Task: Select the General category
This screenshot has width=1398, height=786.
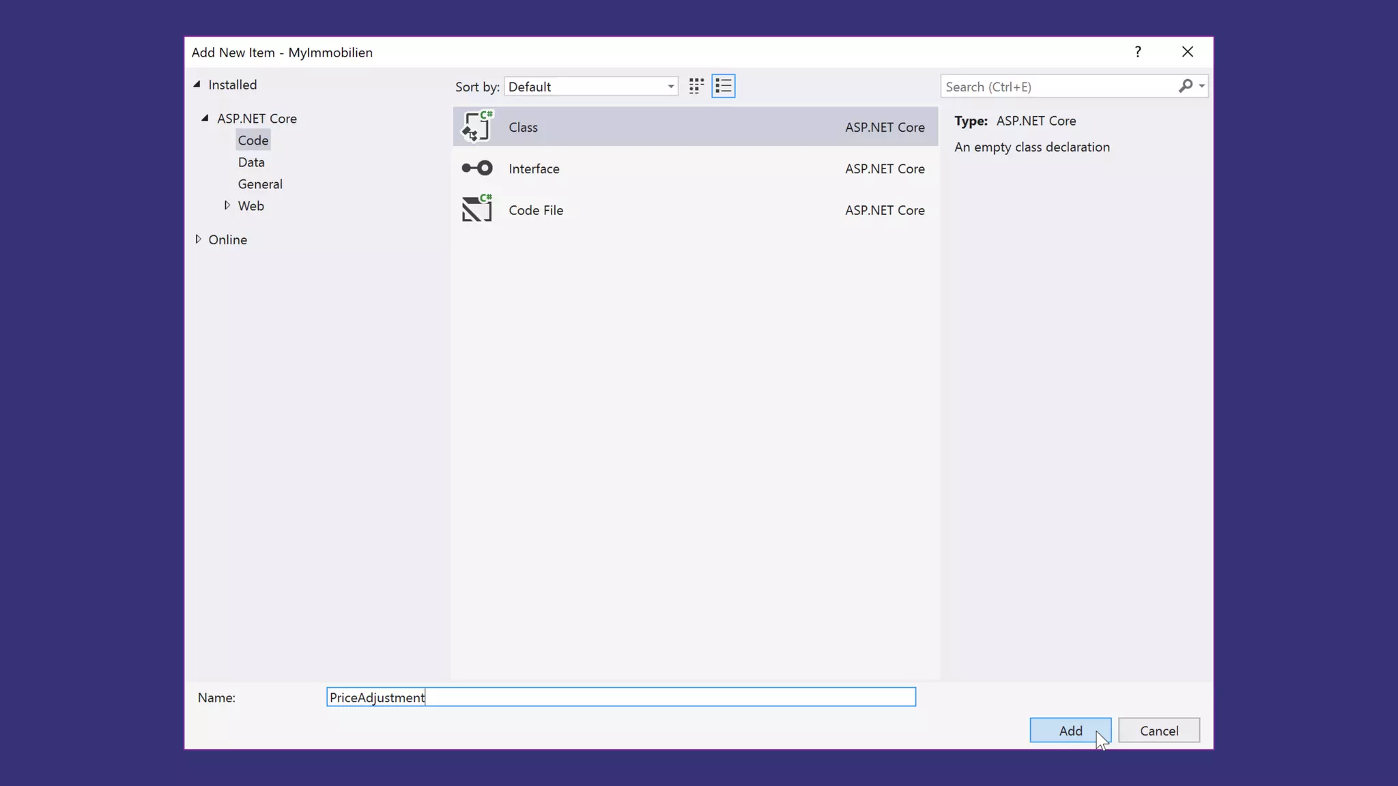Action: [x=260, y=184]
